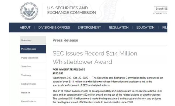Select ENFORCEMENT in the navigation bar

point(89,27)
